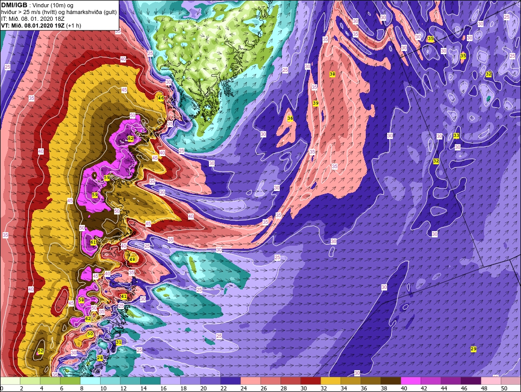The height and width of the screenshot is (392, 521).
Task: Click the legend scale number '20'
Action: pos(203,388)
